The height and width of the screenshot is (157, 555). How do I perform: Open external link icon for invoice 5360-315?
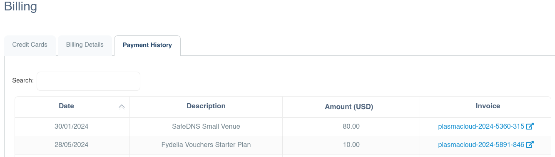tap(530, 126)
